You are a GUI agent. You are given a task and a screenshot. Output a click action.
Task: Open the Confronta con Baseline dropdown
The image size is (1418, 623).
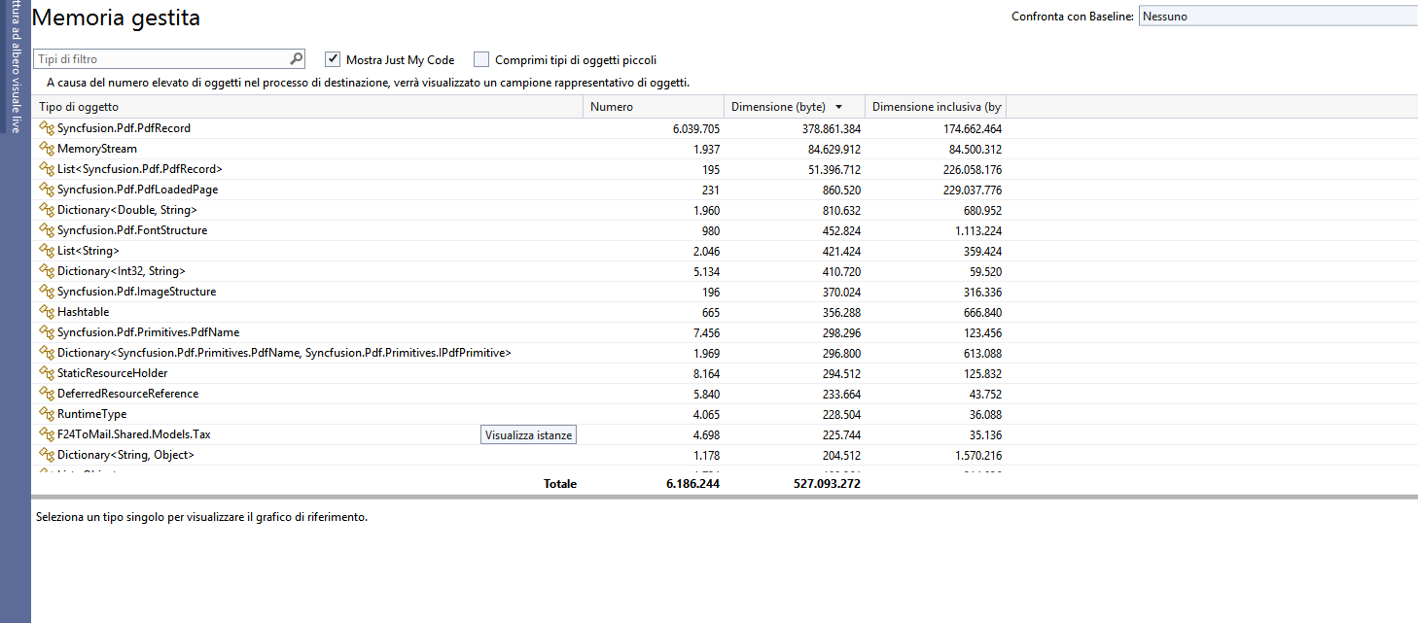click(x=1277, y=17)
